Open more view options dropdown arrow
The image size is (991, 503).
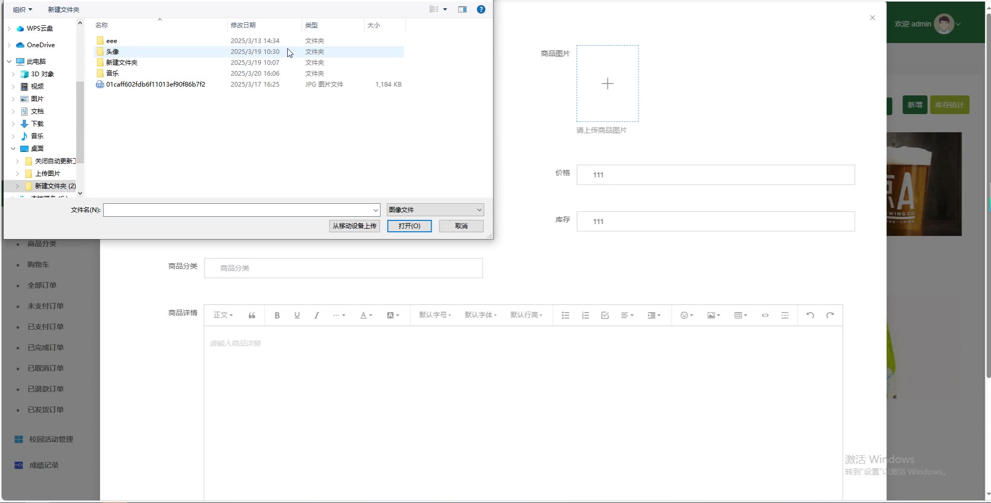[445, 9]
